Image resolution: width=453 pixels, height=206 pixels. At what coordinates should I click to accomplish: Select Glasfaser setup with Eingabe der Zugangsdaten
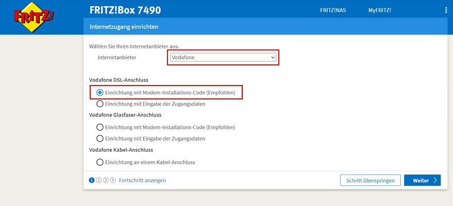click(x=100, y=139)
